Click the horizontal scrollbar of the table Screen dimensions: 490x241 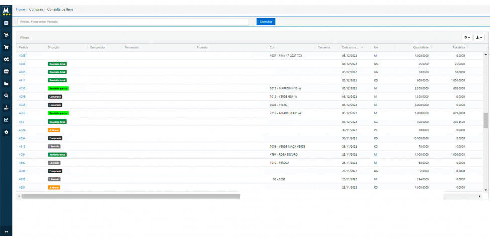pyautogui.click(x=131, y=196)
